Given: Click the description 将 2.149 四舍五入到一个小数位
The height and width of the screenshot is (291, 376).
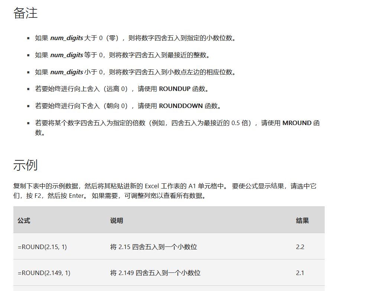Looking at the screenshot, I should [155, 273].
